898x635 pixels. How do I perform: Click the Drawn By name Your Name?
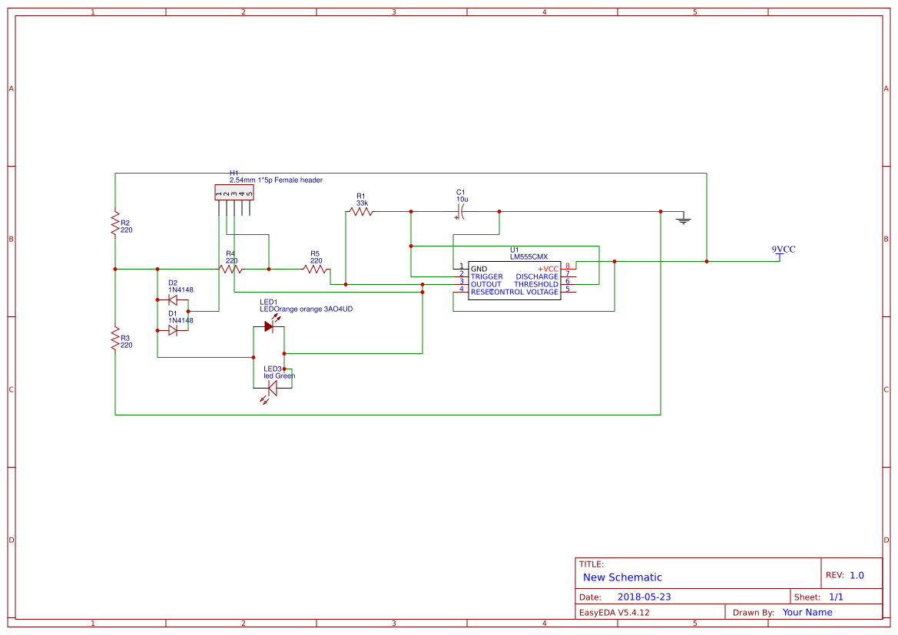click(807, 612)
